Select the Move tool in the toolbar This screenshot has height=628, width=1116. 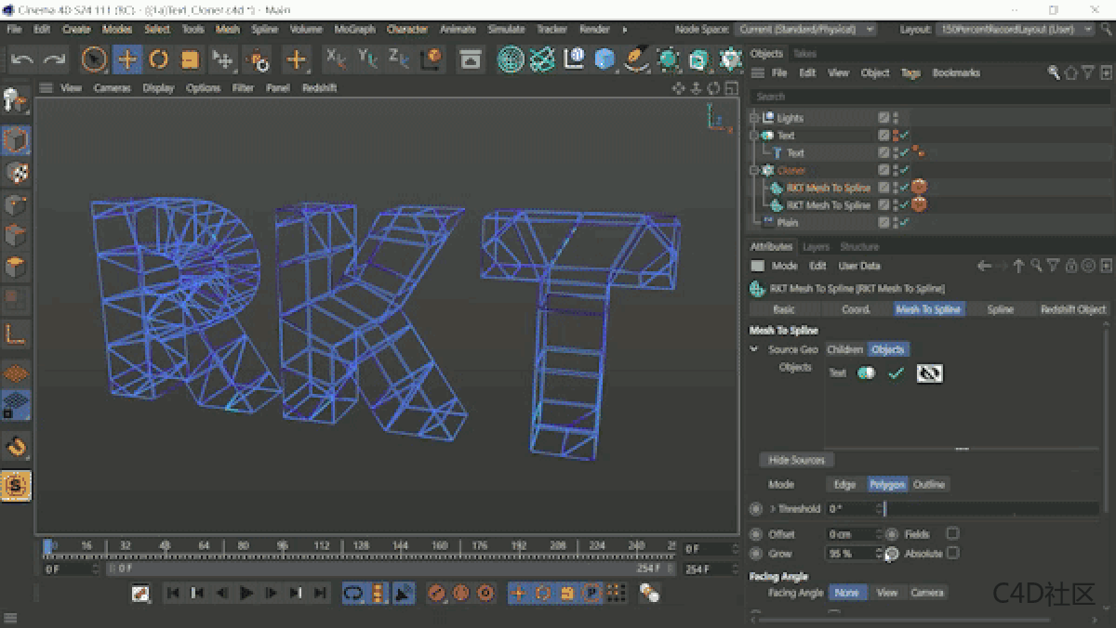[127, 59]
